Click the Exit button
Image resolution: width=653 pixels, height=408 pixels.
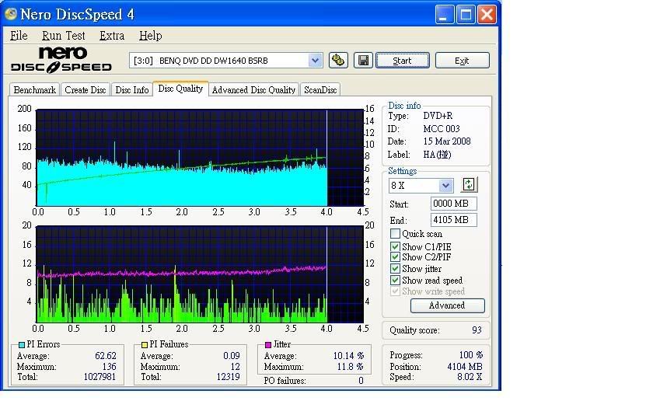[x=462, y=61]
